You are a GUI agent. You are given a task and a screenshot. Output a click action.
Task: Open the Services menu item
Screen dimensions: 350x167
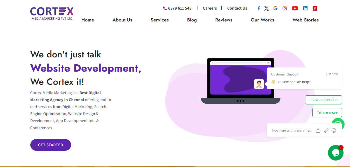point(160,20)
